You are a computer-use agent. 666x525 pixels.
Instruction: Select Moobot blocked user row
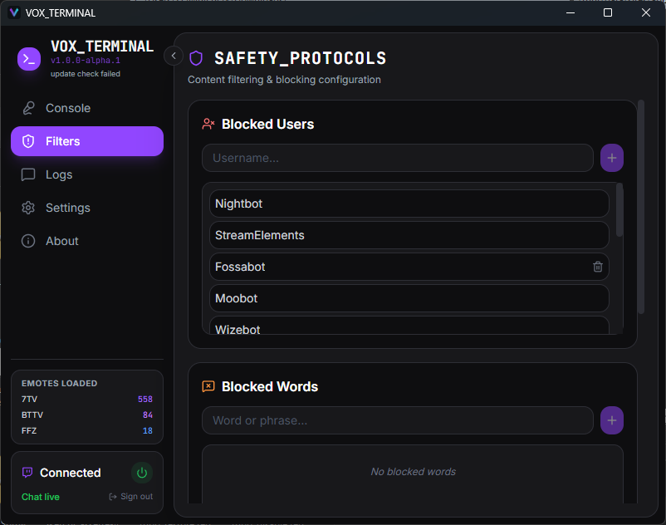tap(409, 298)
